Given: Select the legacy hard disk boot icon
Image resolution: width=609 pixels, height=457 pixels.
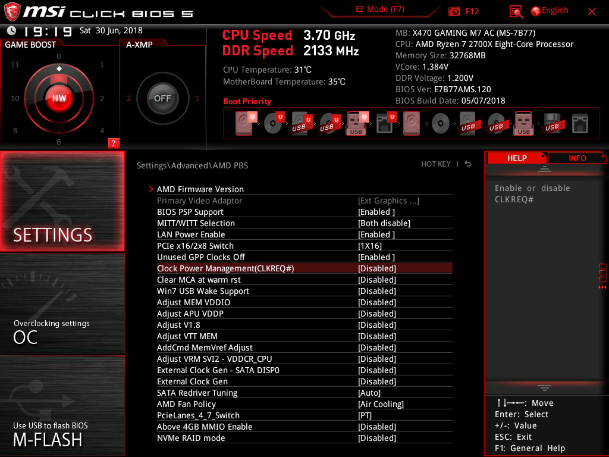Looking at the screenshot, I should (412, 123).
